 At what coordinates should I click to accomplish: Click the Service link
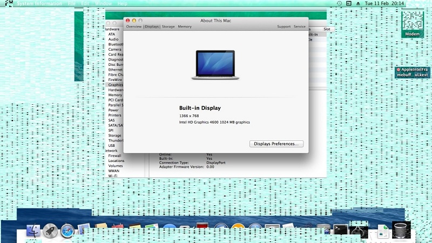[x=300, y=26]
